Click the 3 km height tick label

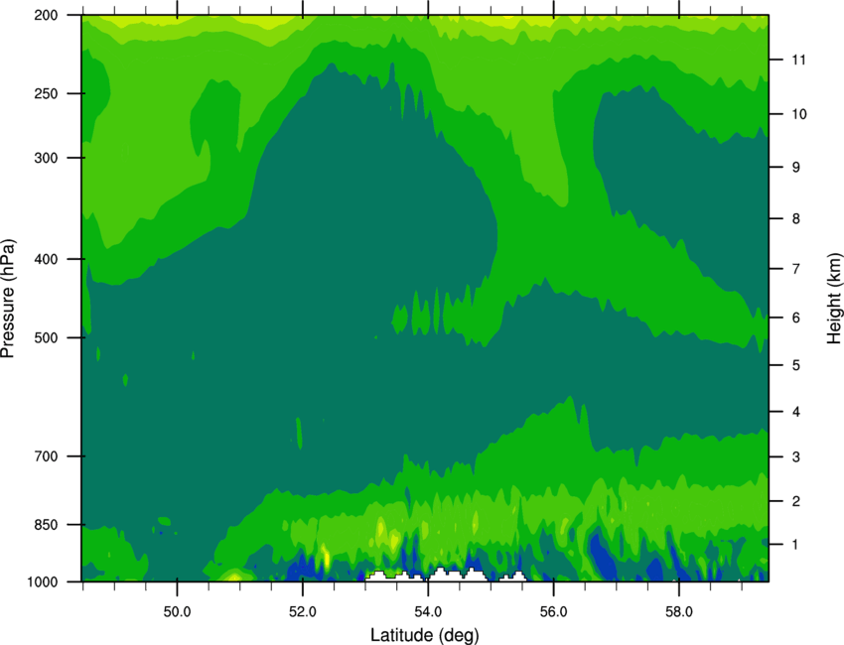795,457
